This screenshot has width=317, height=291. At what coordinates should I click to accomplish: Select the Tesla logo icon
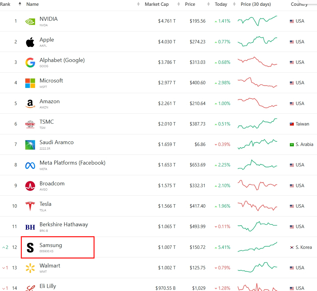pos(30,206)
